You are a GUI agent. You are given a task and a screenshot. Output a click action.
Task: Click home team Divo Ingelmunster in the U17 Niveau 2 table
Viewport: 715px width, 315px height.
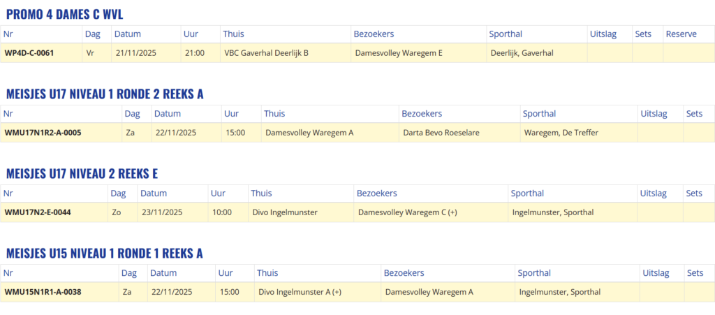(x=285, y=212)
